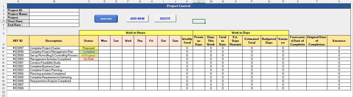The width and height of the screenshot is (353, 97).
Task: Click the Previous Days heading
Action: [x=199, y=41]
